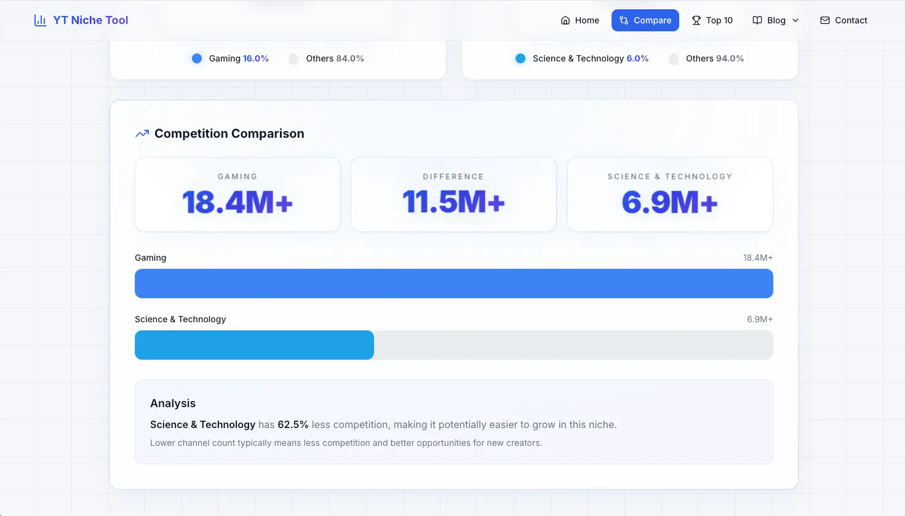Open the YT Niche Tool homepage link

click(81, 20)
